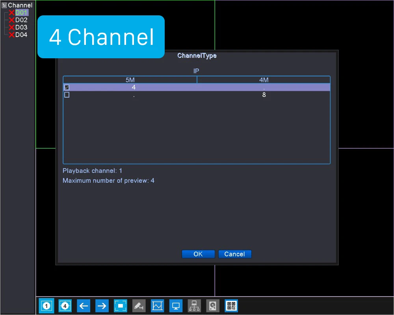394x315 pixels.
Task: Click 'Playback channel: 1' text
Action: pos(92,171)
